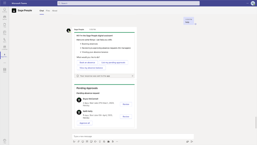Open the sticker picker icon
The image size is (257, 145).
[91, 142]
